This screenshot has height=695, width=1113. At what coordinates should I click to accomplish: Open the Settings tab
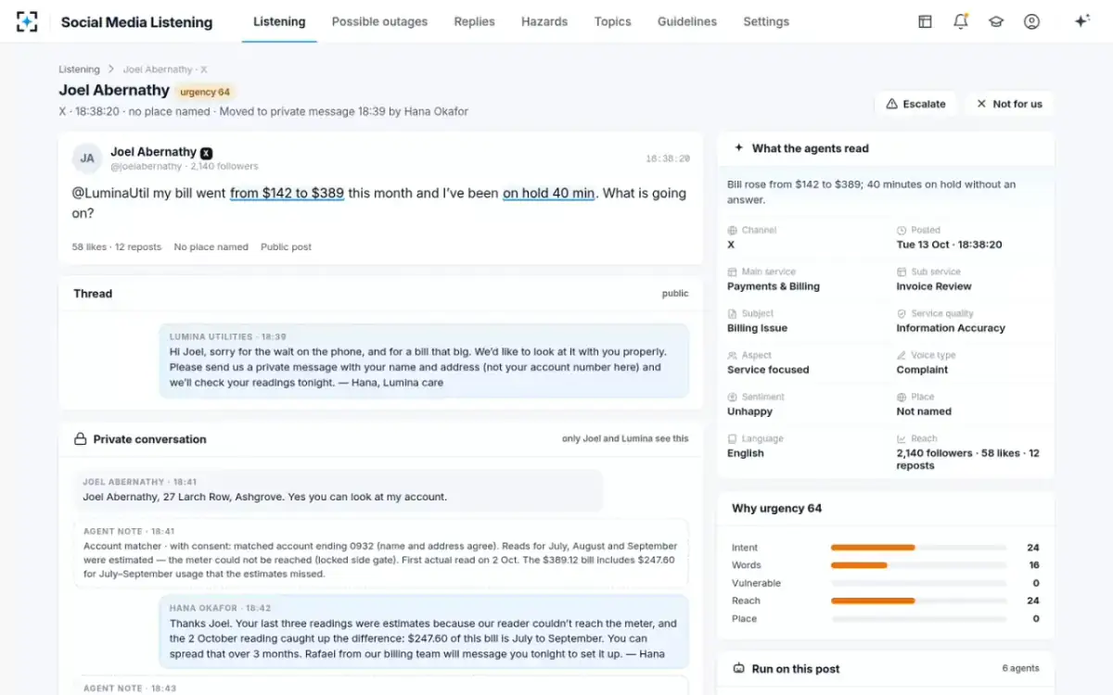(x=766, y=21)
